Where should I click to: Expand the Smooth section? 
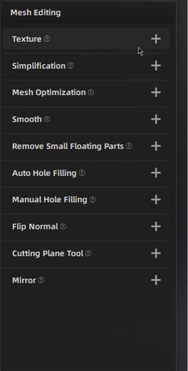(x=156, y=119)
